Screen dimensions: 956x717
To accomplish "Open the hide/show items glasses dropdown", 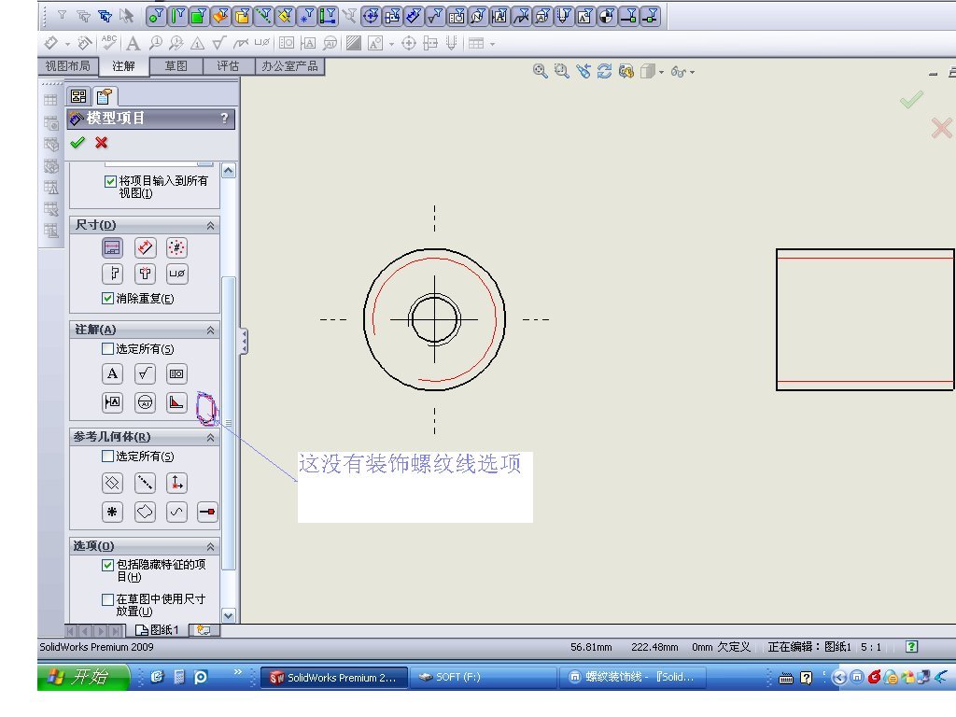I will coord(692,72).
